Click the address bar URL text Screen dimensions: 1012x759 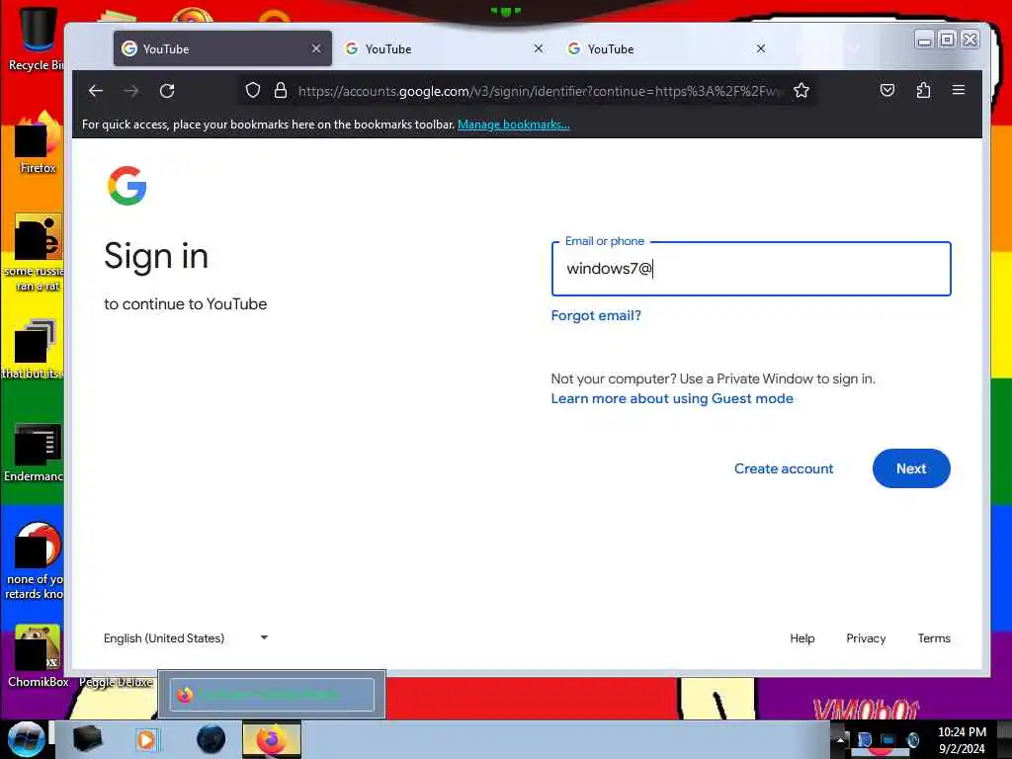pyautogui.click(x=539, y=91)
